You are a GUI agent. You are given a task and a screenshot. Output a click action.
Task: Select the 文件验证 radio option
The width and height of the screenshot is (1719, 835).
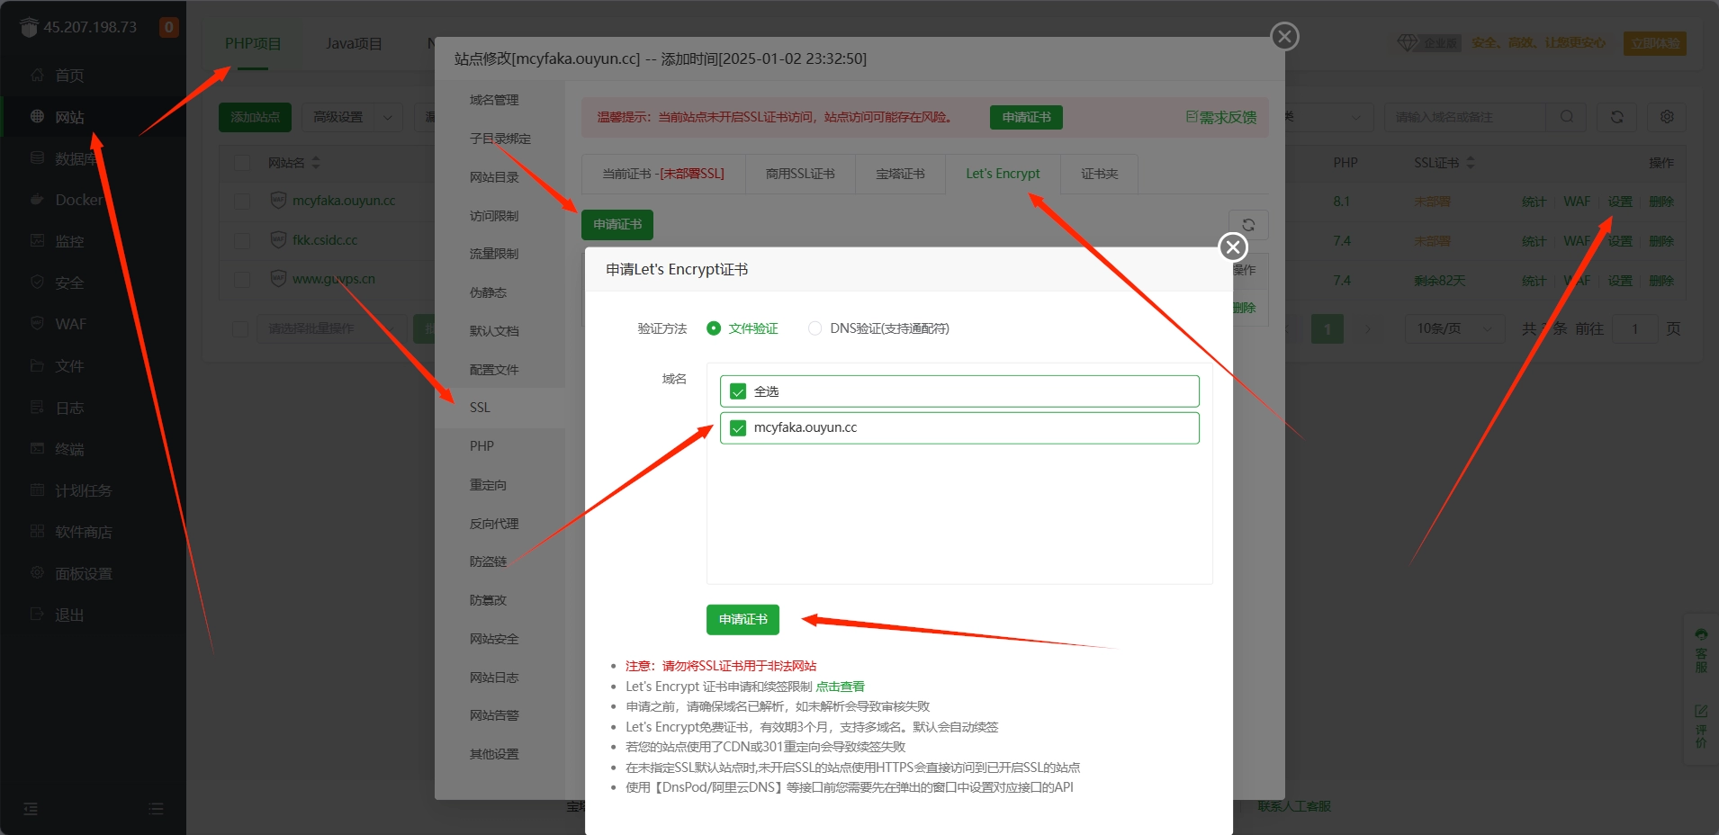pyautogui.click(x=714, y=328)
